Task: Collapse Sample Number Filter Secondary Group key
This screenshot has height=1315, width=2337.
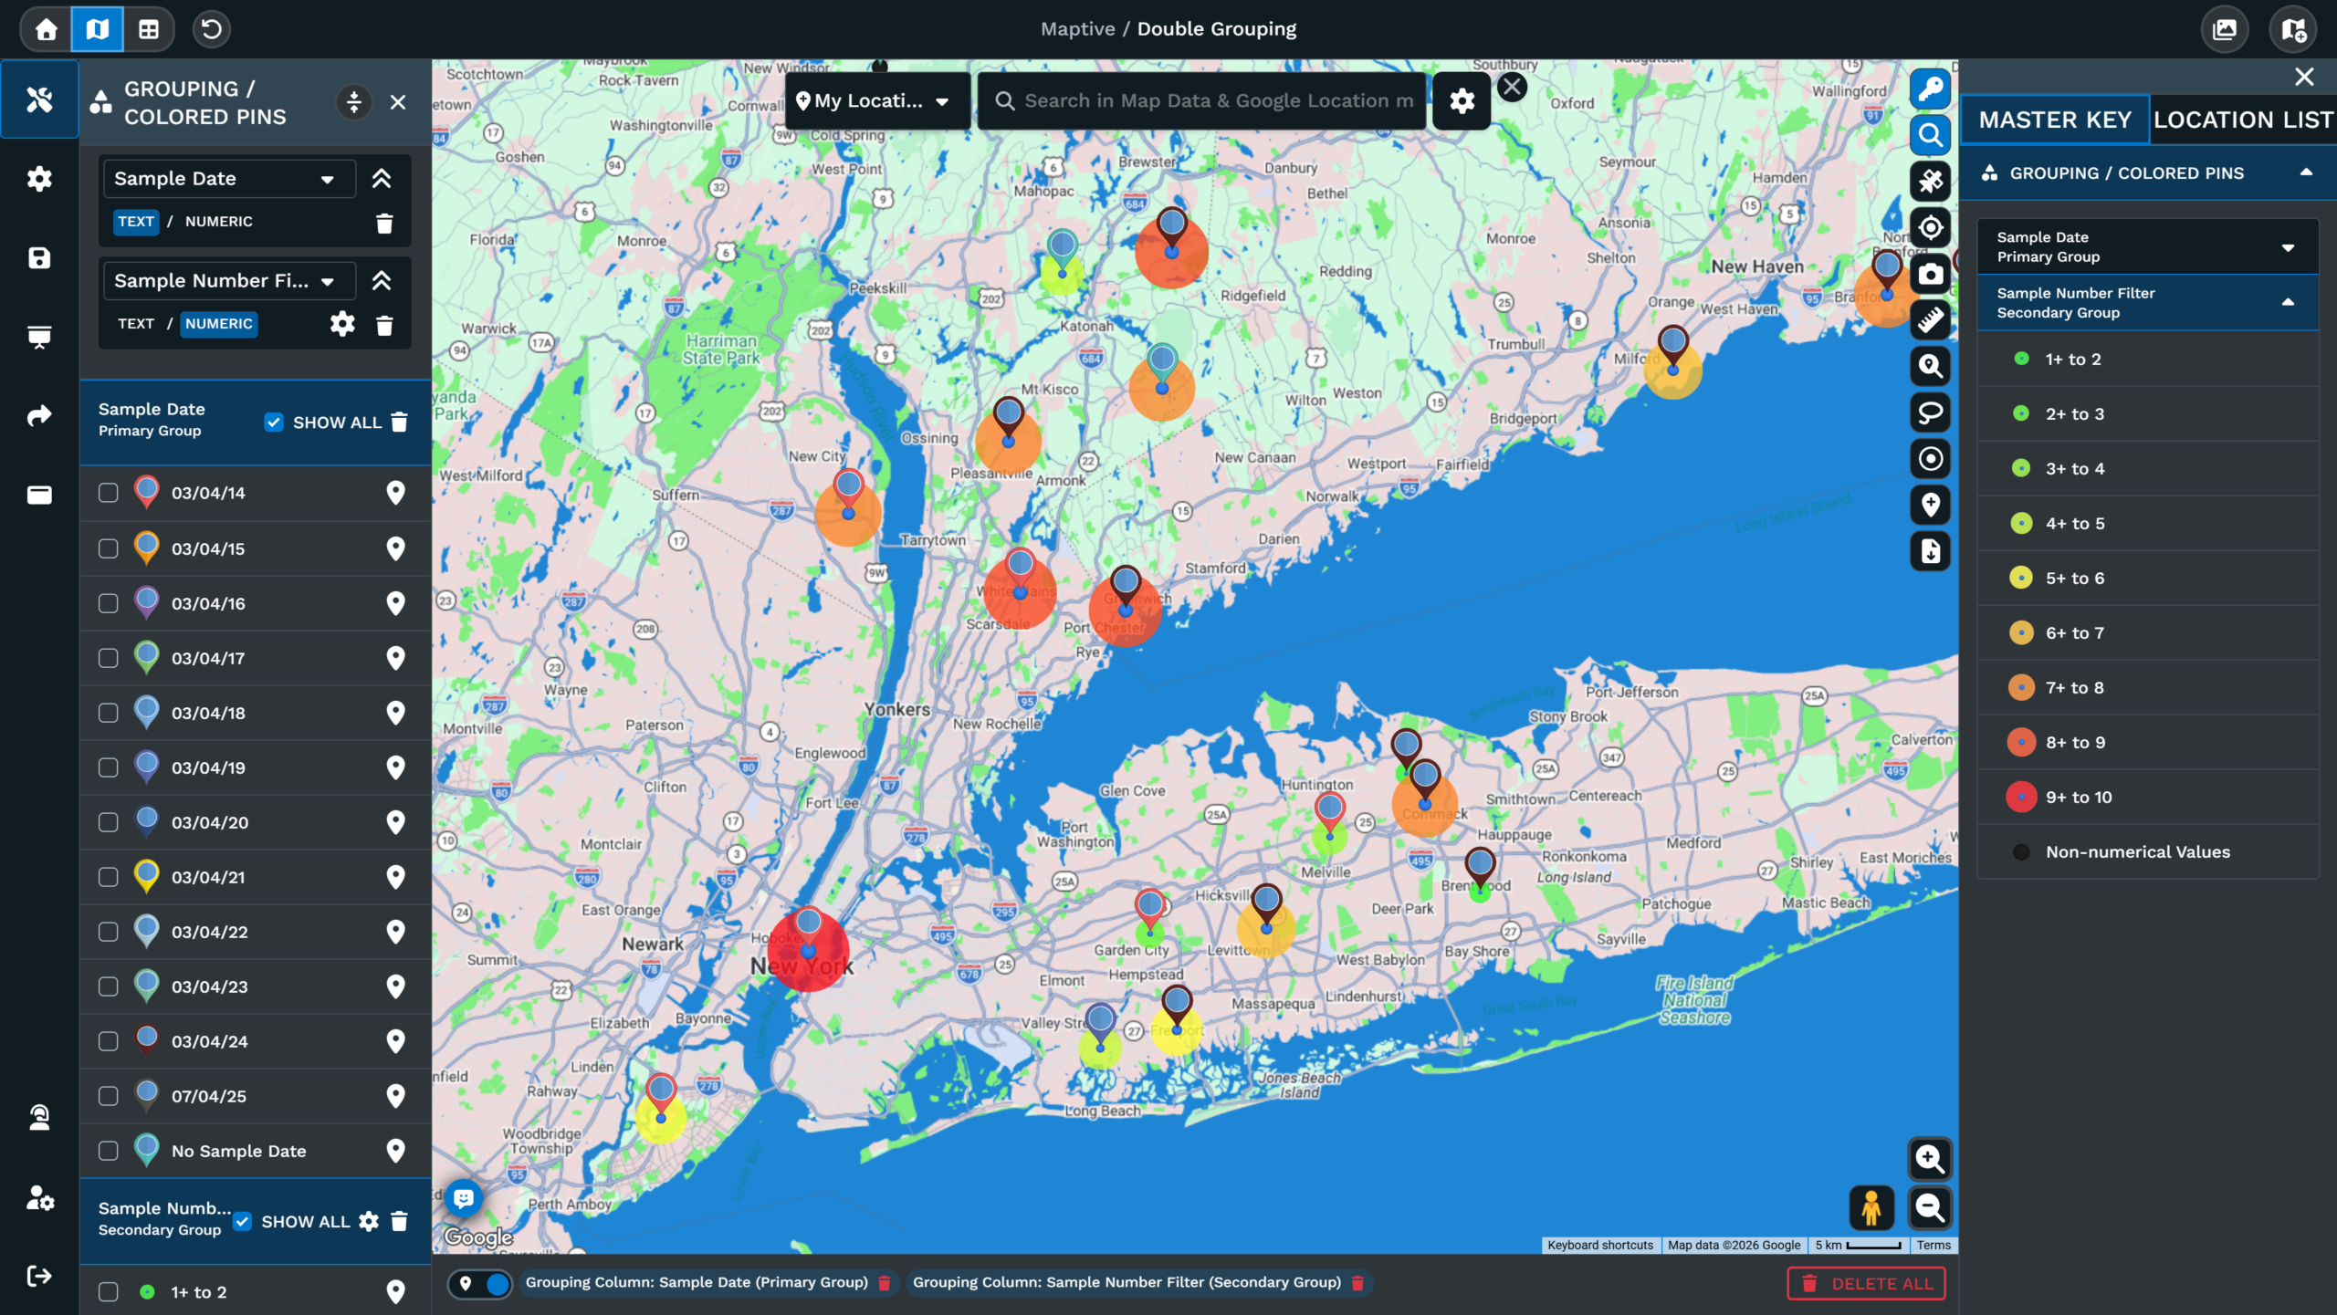Action: click(x=2146, y=303)
